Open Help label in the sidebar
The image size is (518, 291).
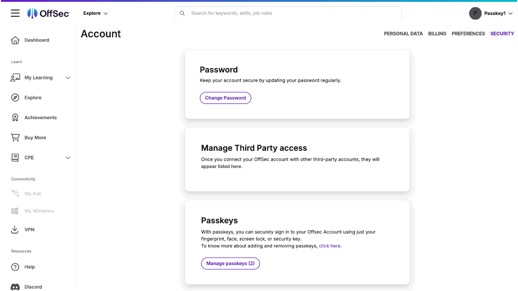pyautogui.click(x=29, y=267)
